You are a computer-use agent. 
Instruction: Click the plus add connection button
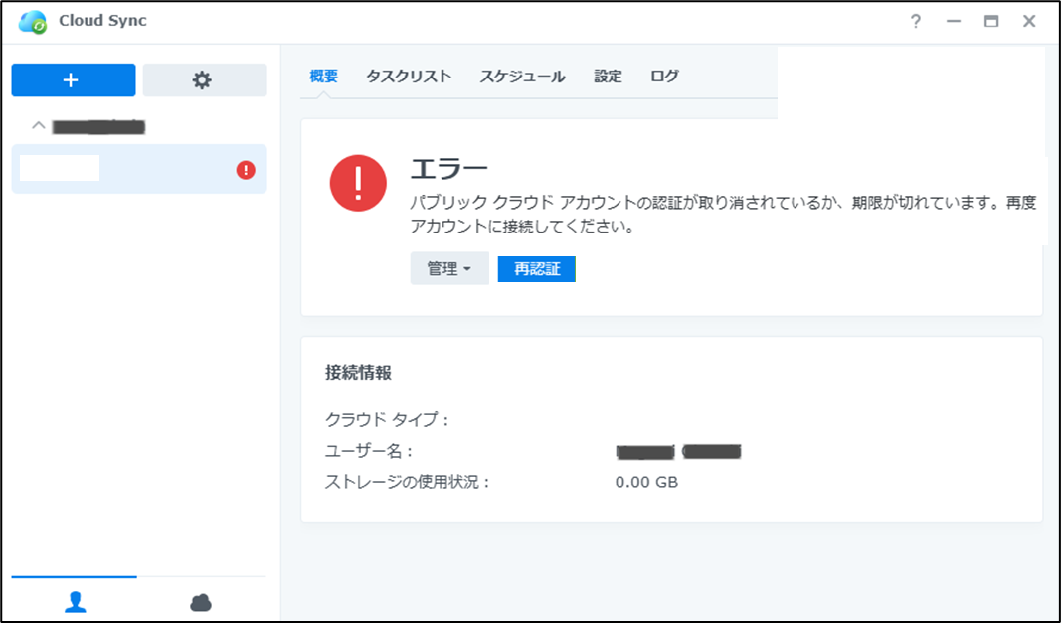click(x=73, y=80)
